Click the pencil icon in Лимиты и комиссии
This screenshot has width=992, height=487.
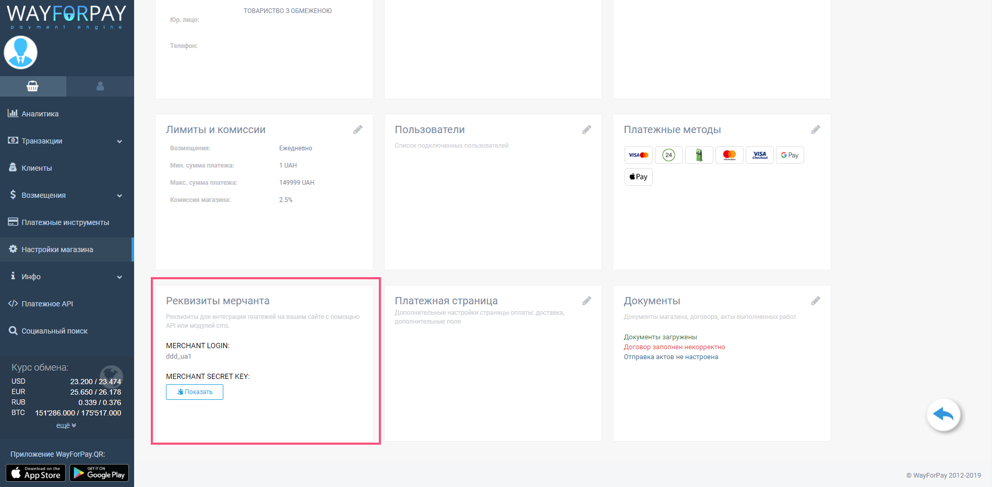[x=357, y=129]
